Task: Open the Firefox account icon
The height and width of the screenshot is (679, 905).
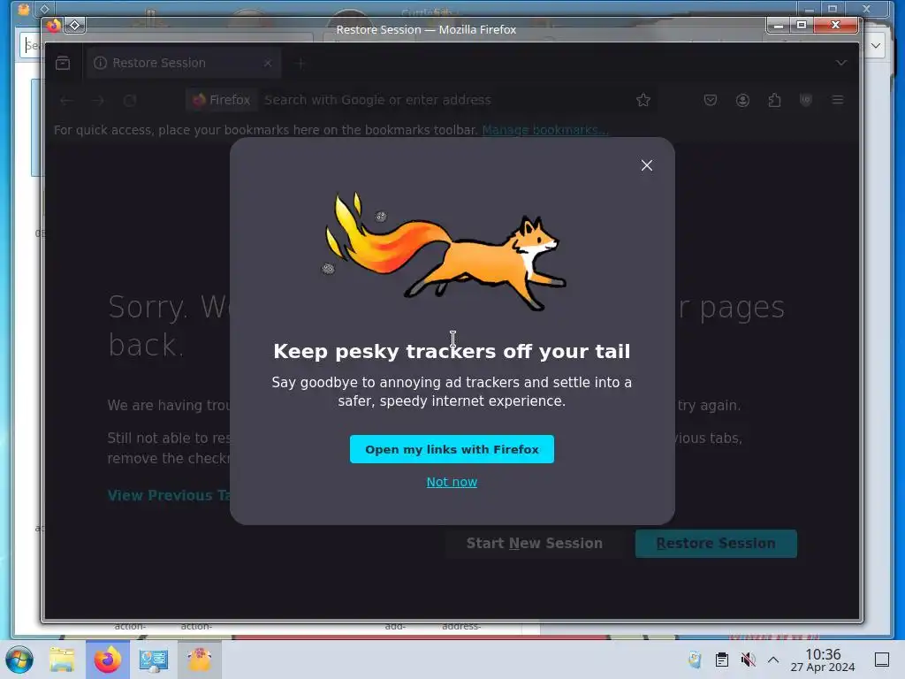Action: pos(742,100)
